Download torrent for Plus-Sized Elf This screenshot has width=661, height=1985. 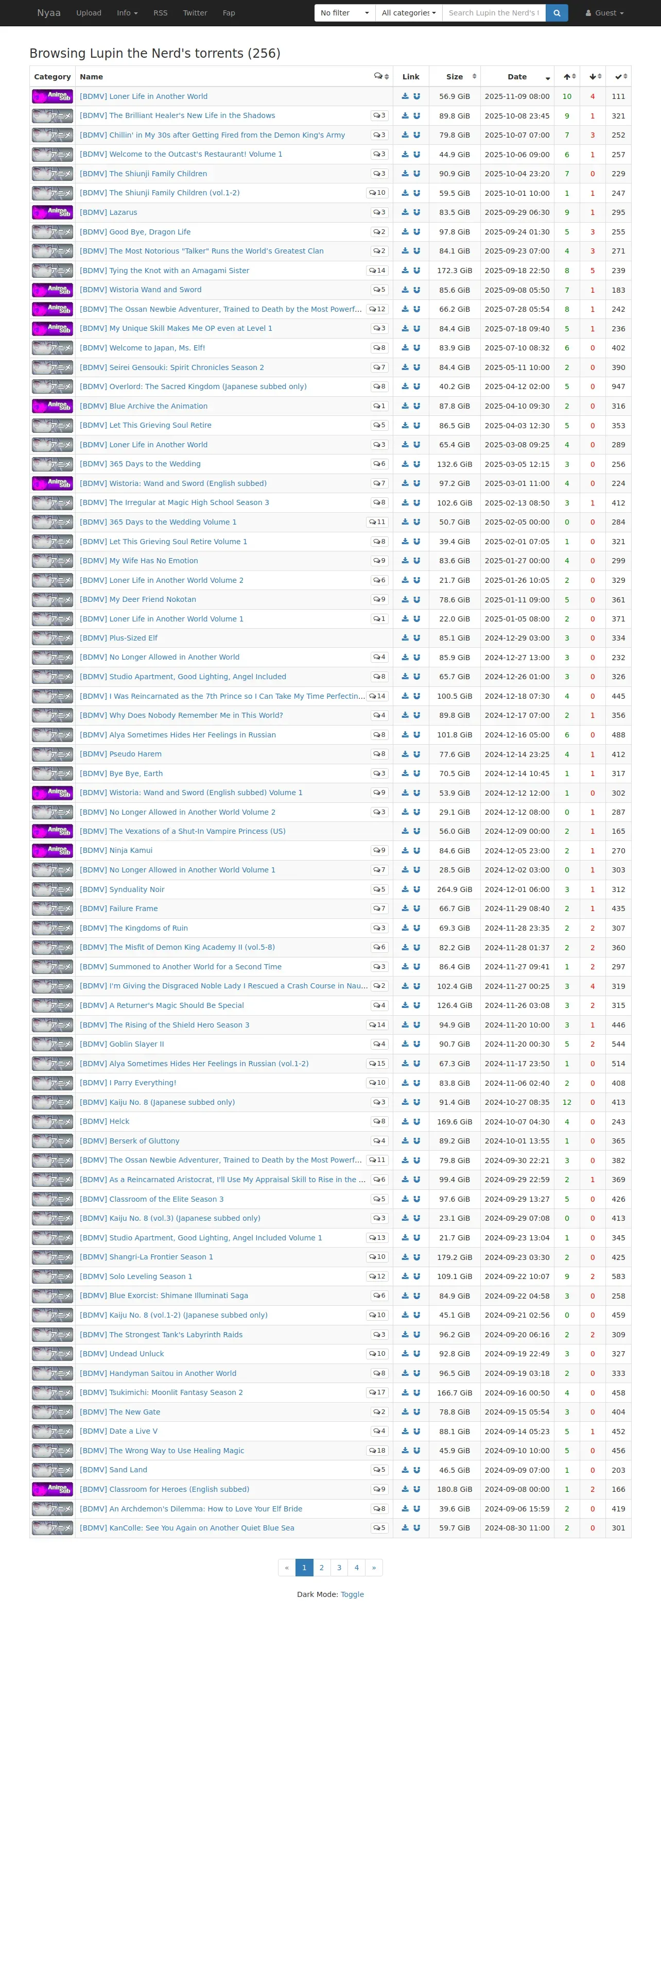(406, 638)
